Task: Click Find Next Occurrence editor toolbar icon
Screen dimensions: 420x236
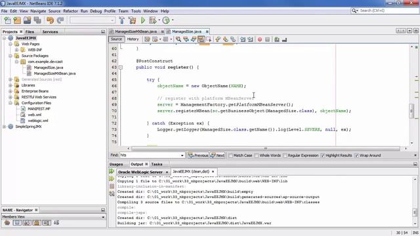Action: point(194,39)
